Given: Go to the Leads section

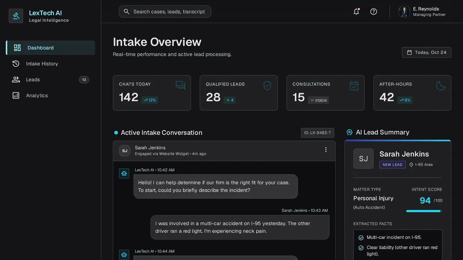Looking at the screenshot, I should (x=51, y=80).
